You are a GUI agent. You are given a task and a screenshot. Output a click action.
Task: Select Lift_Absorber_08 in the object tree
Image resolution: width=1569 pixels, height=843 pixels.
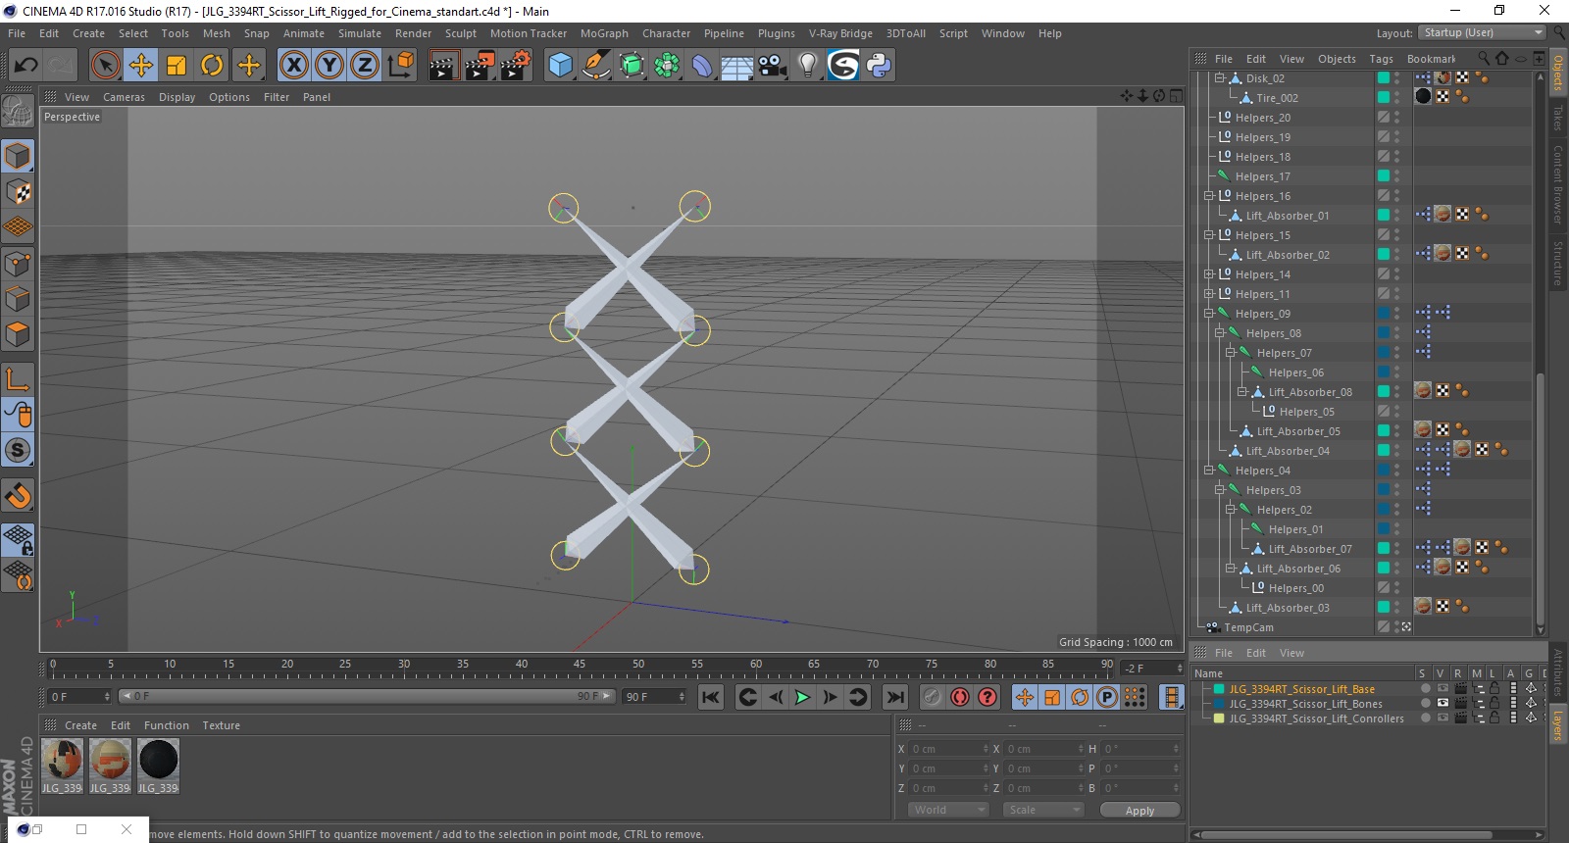coord(1310,392)
